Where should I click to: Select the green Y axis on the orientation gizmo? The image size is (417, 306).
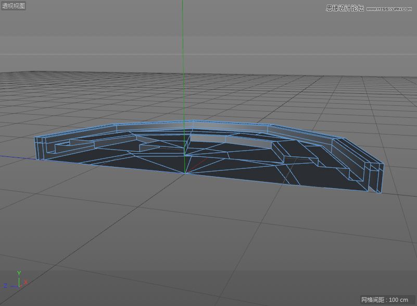[x=19, y=273]
